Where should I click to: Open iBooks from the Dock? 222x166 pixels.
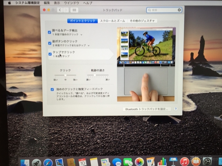[x=196, y=162]
